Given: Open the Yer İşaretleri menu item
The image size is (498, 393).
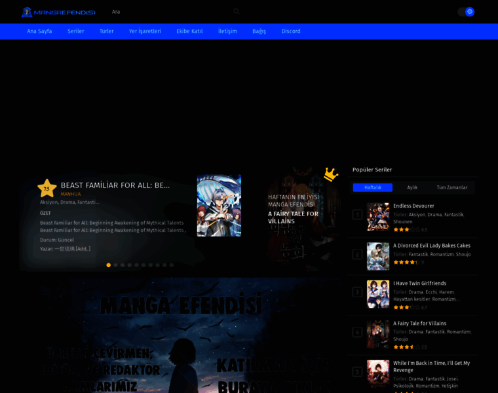Looking at the screenshot, I should (145, 31).
